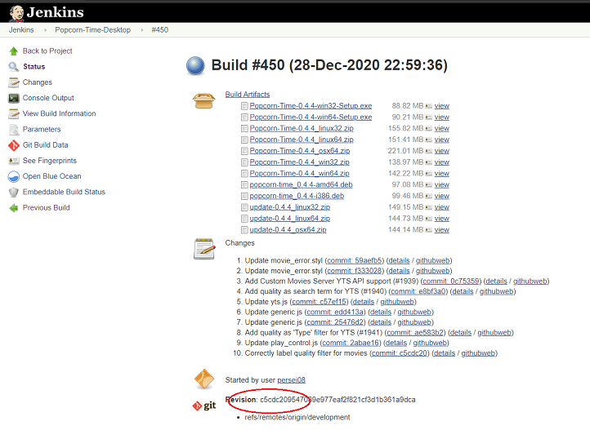This screenshot has width=590, height=430.
Task: Download popcorn-time_0.4.4-amd64.deb
Action: pyautogui.click(x=301, y=184)
